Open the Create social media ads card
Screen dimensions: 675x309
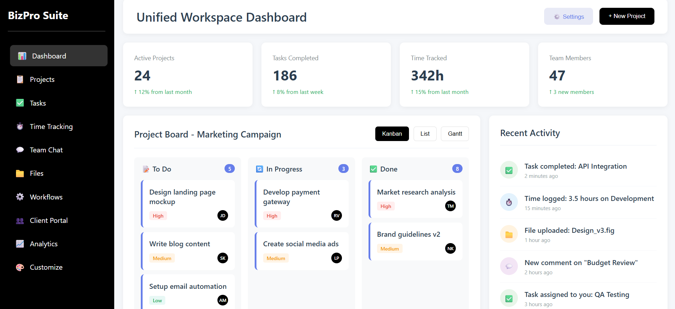click(x=302, y=251)
